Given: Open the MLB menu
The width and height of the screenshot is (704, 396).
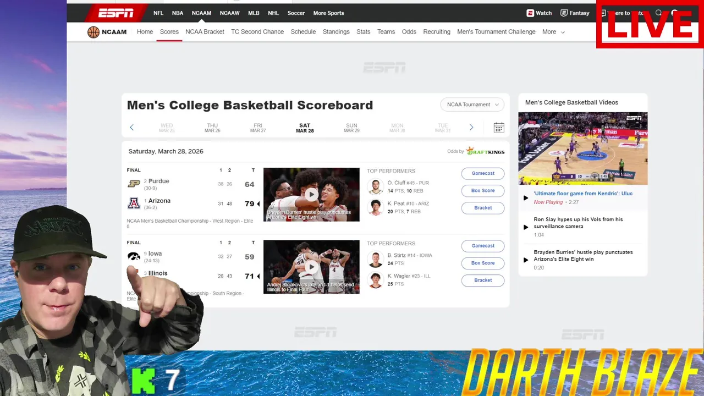Looking at the screenshot, I should point(254,13).
